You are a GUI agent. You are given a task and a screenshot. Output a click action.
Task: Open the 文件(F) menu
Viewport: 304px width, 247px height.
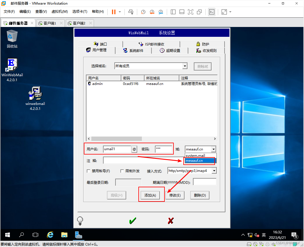pos(9,12)
